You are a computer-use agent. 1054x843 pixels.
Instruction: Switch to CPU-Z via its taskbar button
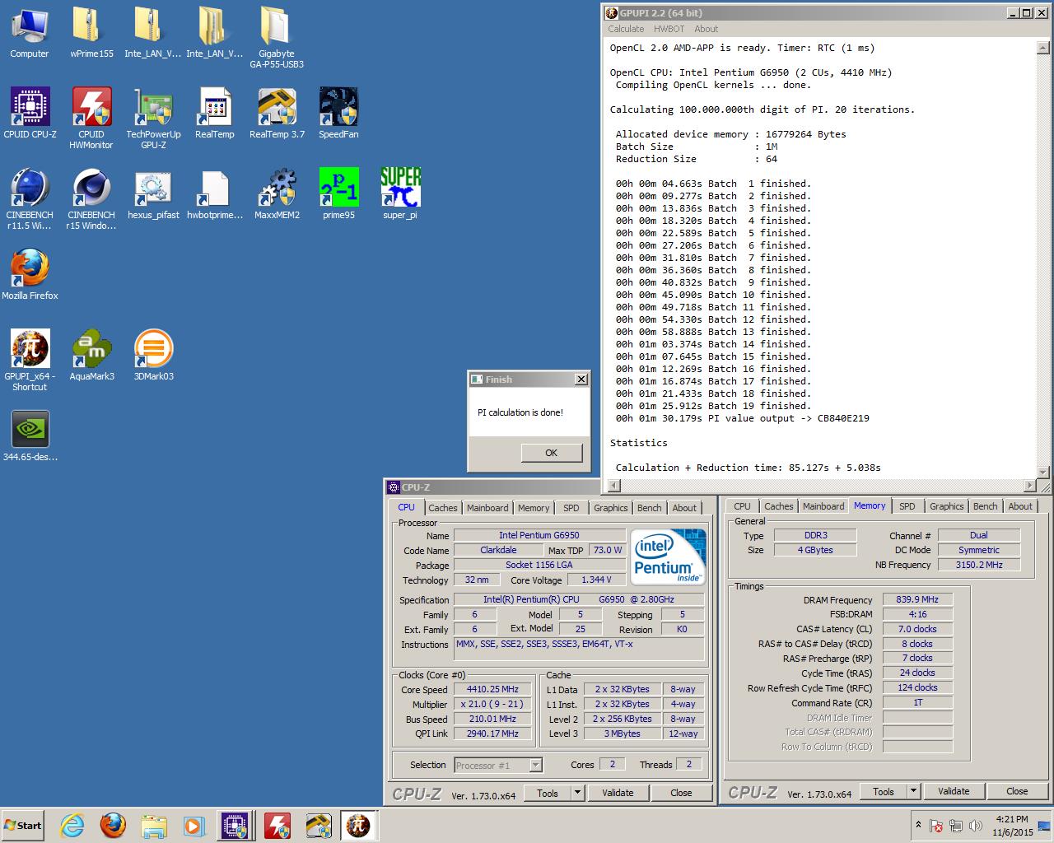(235, 825)
